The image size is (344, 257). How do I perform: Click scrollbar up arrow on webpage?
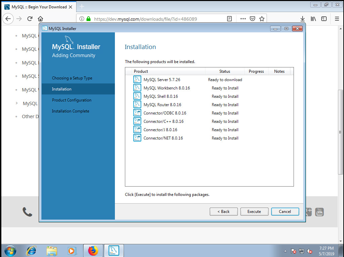340,29
